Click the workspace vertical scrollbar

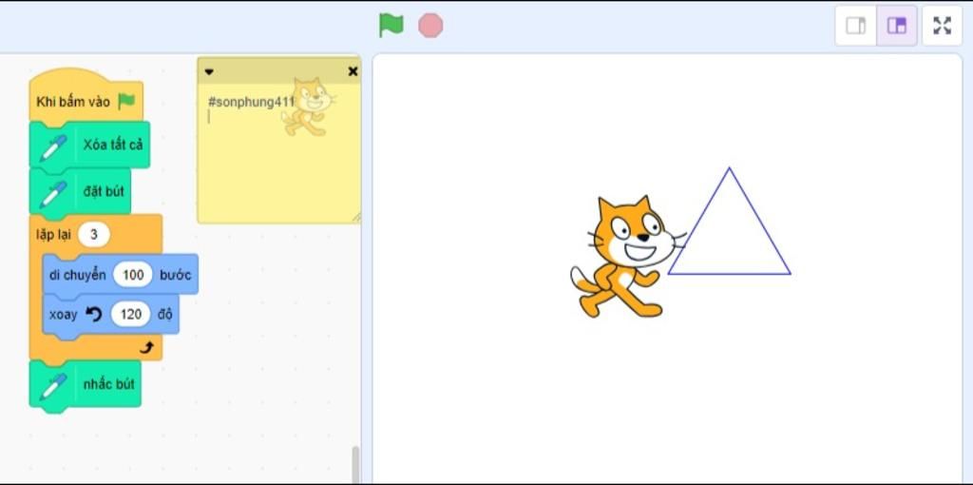coord(355,464)
